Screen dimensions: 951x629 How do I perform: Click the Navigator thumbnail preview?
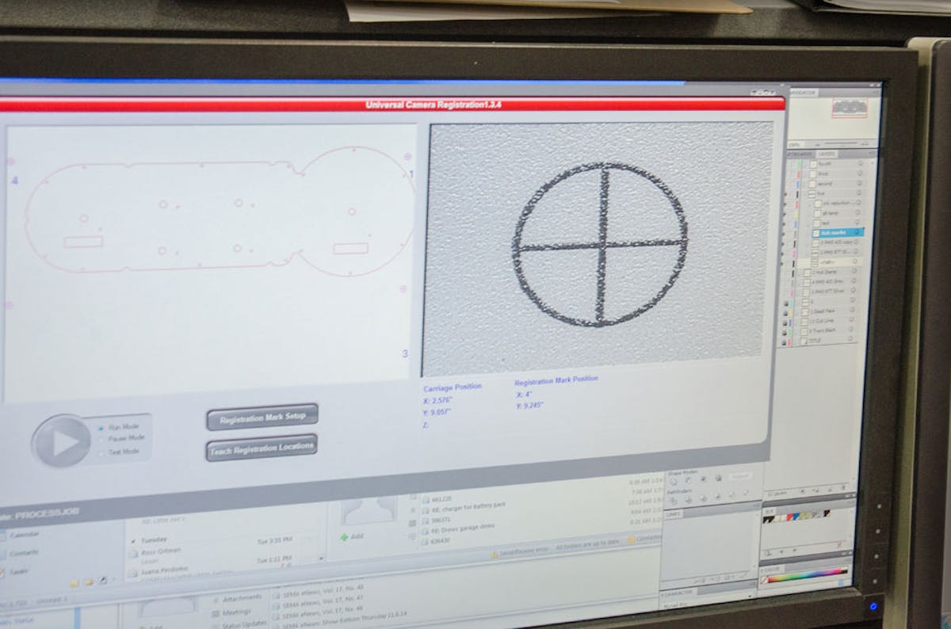[849, 107]
